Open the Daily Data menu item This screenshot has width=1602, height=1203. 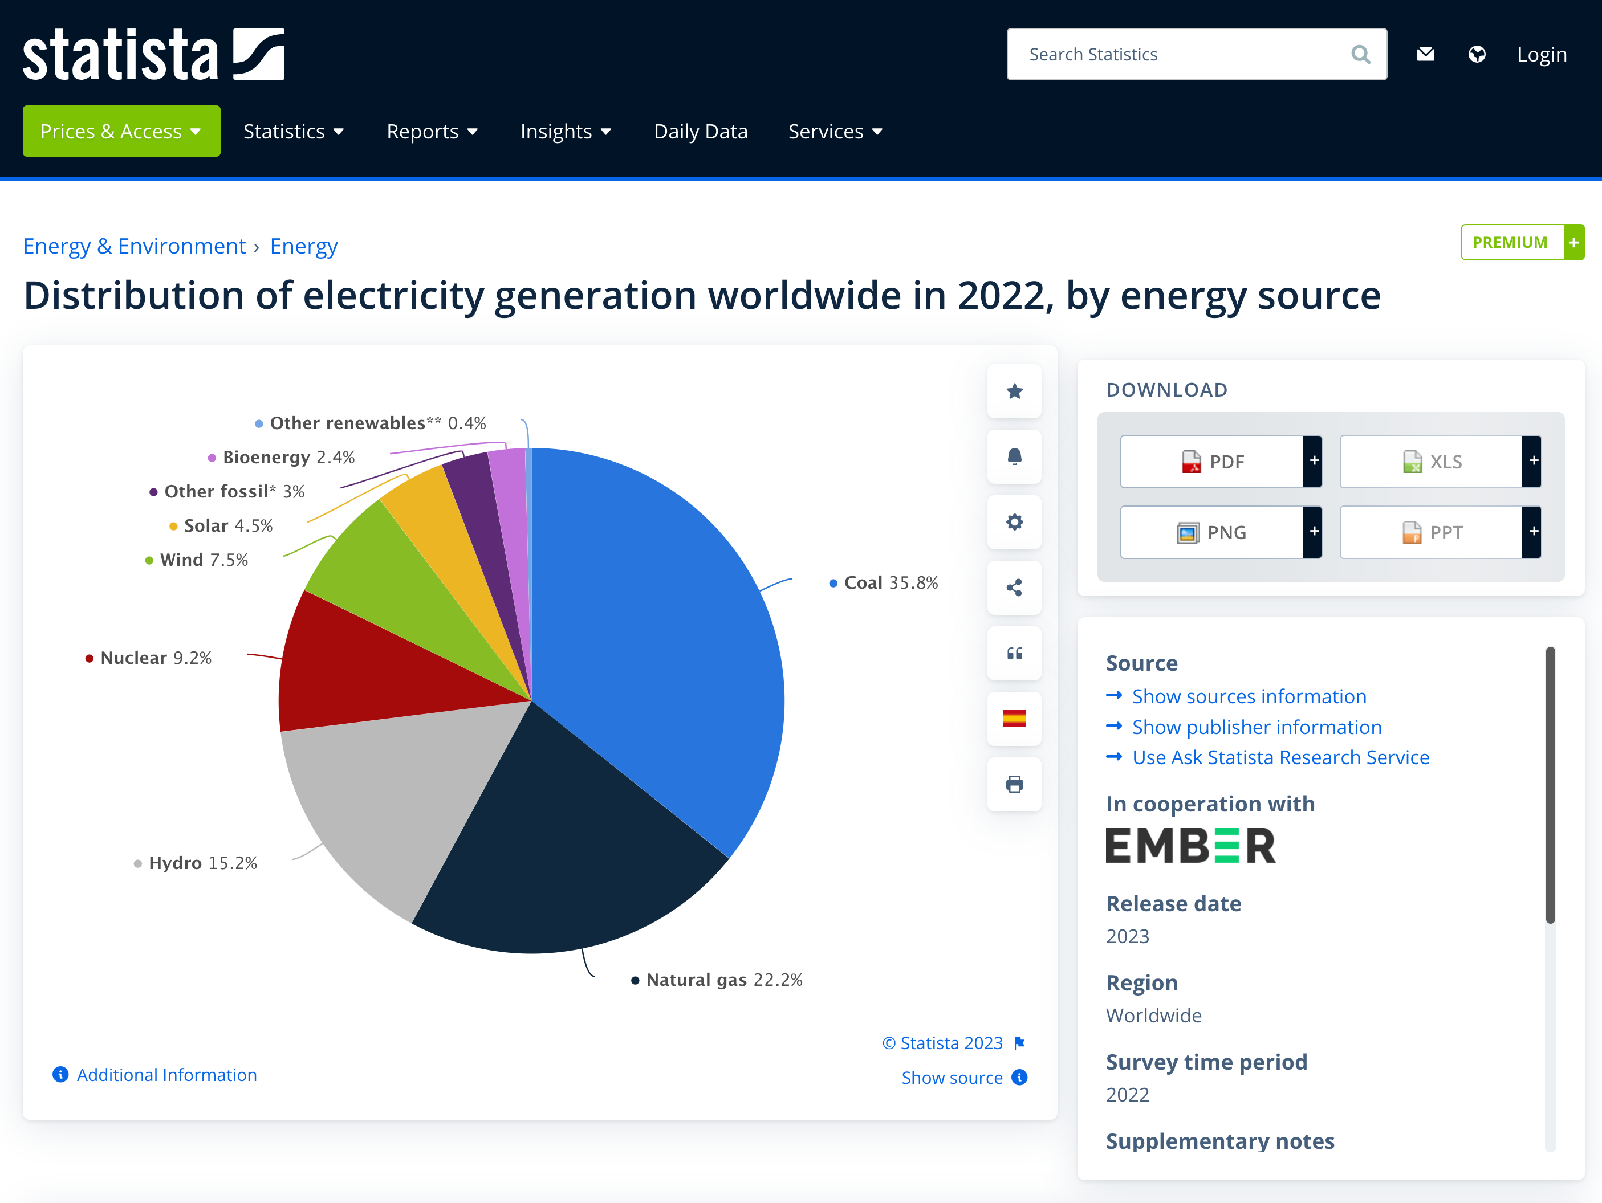click(700, 131)
